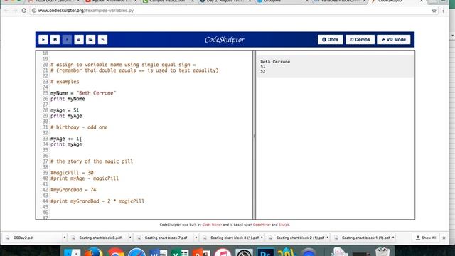Open Seating chart block 7.pdf download

(x=166, y=238)
